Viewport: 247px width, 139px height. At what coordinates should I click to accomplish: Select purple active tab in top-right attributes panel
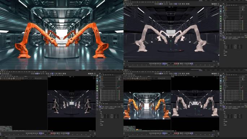224,37
